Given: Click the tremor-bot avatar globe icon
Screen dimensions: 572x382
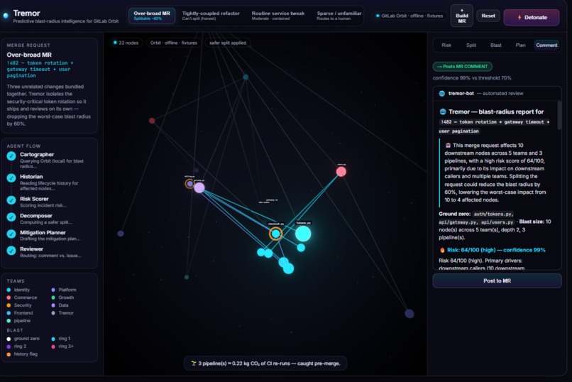Looking at the screenshot, I should [441, 94].
